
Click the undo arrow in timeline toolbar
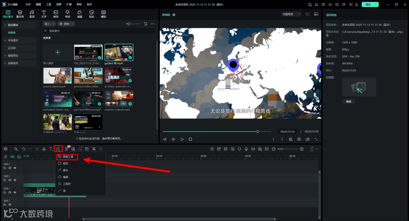[x=23, y=149]
